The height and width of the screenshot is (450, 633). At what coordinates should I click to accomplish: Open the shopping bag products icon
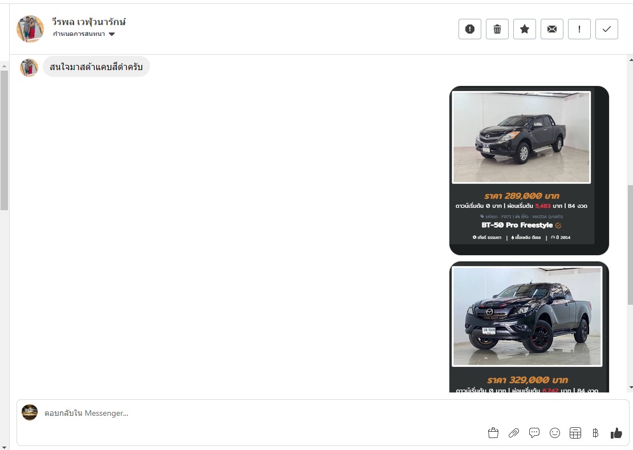(x=493, y=433)
